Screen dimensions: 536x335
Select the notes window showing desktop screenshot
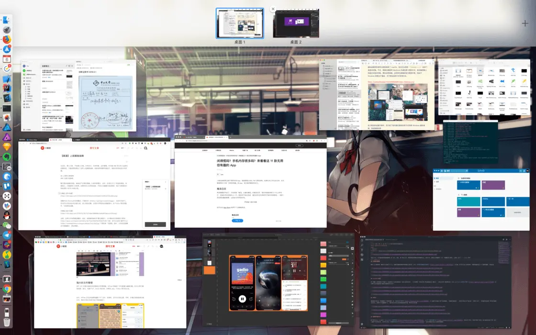(377, 94)
